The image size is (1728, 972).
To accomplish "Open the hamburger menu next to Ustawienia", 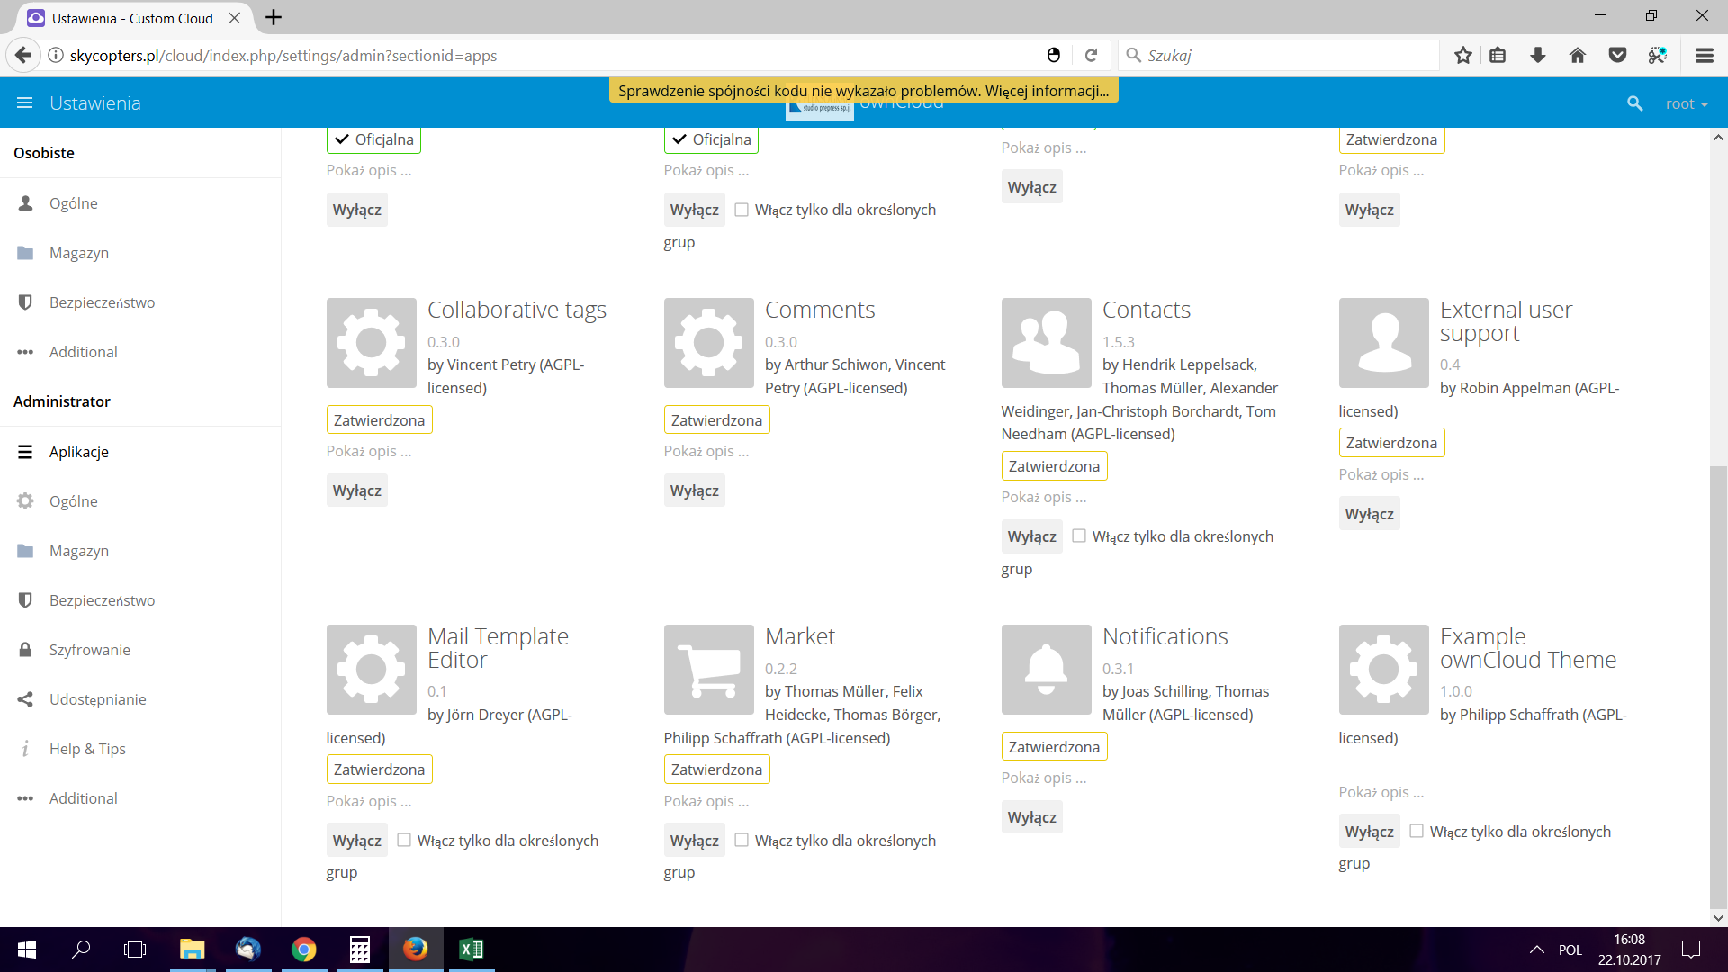I will [x=25, y=103].
